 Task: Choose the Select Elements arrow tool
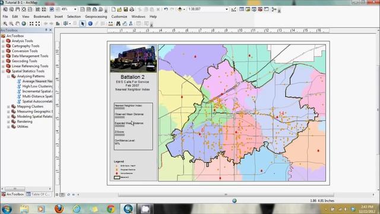tap(83, 24)
